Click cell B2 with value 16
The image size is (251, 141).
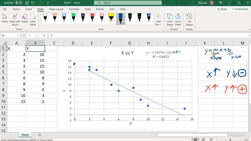click(35, 54)
